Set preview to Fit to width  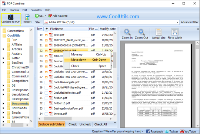pyautogui.click(x=175, y=34)
